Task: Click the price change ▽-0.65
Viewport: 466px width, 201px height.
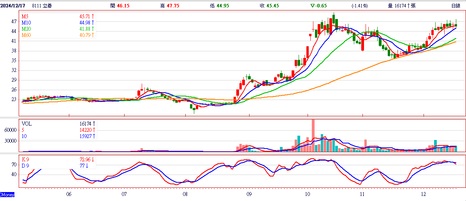Action: 318,6
